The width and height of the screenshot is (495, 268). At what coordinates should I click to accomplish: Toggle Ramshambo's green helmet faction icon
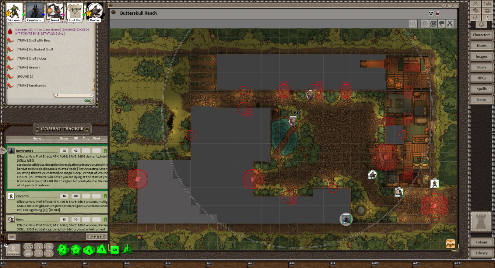(x=105, y=151)
